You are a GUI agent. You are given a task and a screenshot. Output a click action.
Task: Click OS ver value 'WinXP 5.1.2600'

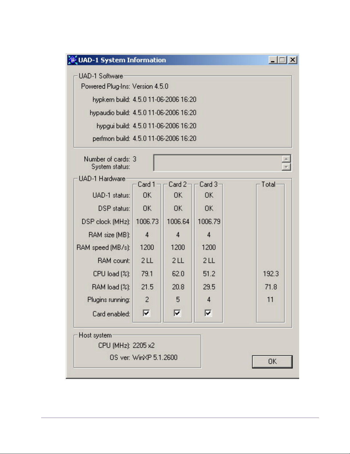pos(155,357)
